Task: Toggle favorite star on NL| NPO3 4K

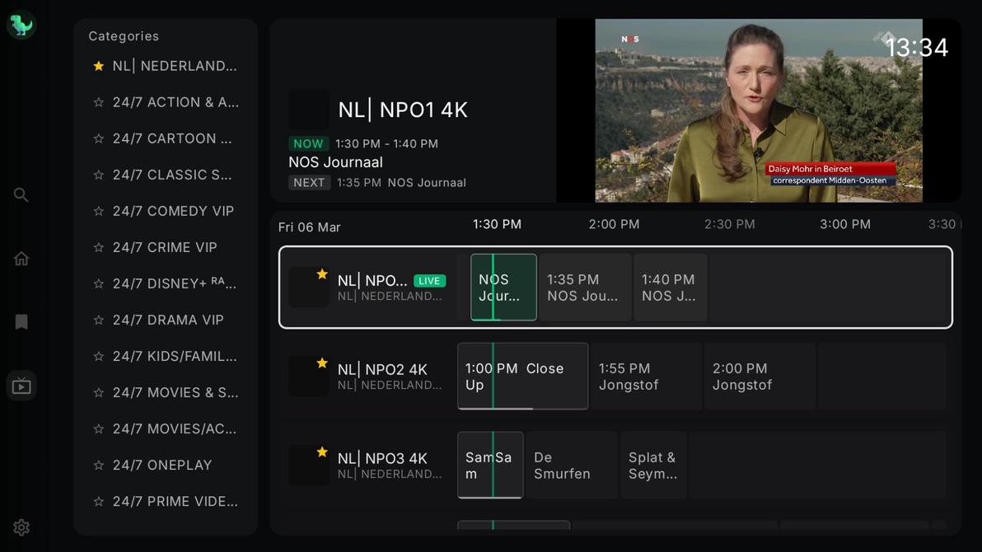Action: point(322,452)
